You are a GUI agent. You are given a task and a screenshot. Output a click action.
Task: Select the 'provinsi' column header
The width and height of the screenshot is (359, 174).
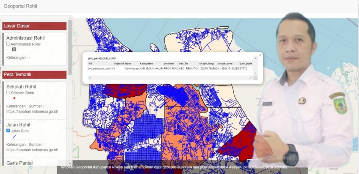[x=171, y=63]
